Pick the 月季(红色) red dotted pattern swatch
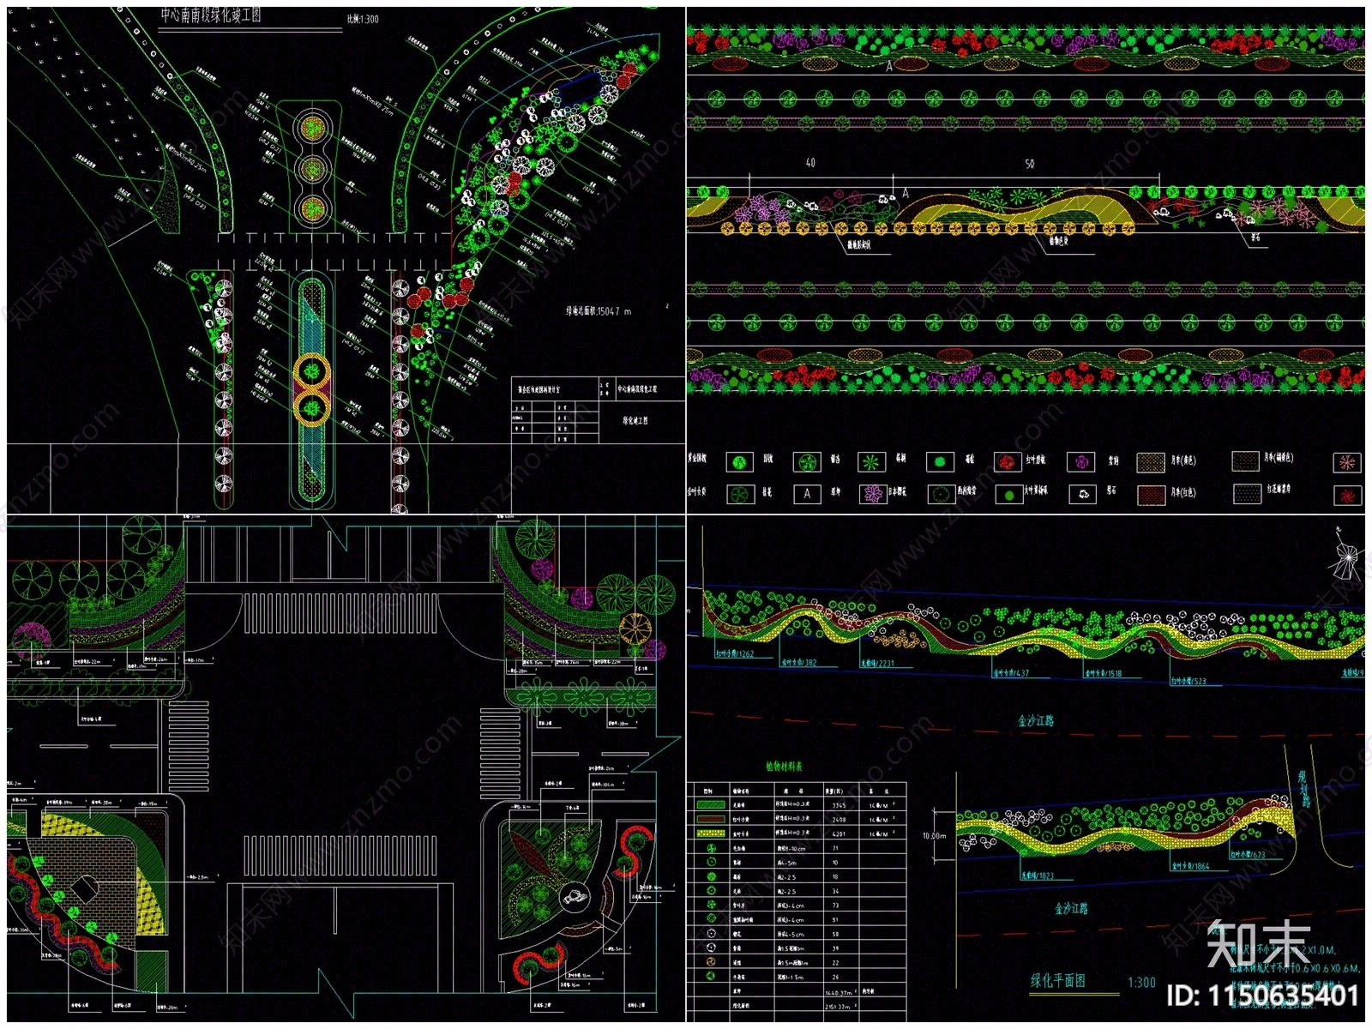Image resolution: width=1372 pixels, height=1029 pixels. coord(1151,495)
